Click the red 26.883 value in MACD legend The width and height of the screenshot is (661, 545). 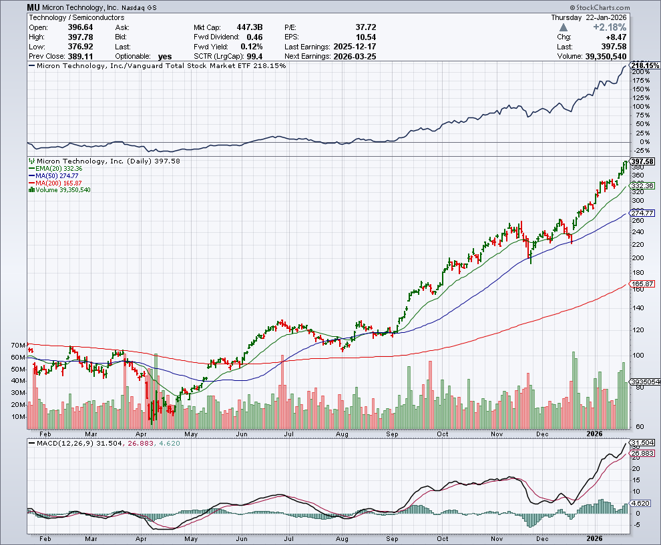(x=140, y=444)
